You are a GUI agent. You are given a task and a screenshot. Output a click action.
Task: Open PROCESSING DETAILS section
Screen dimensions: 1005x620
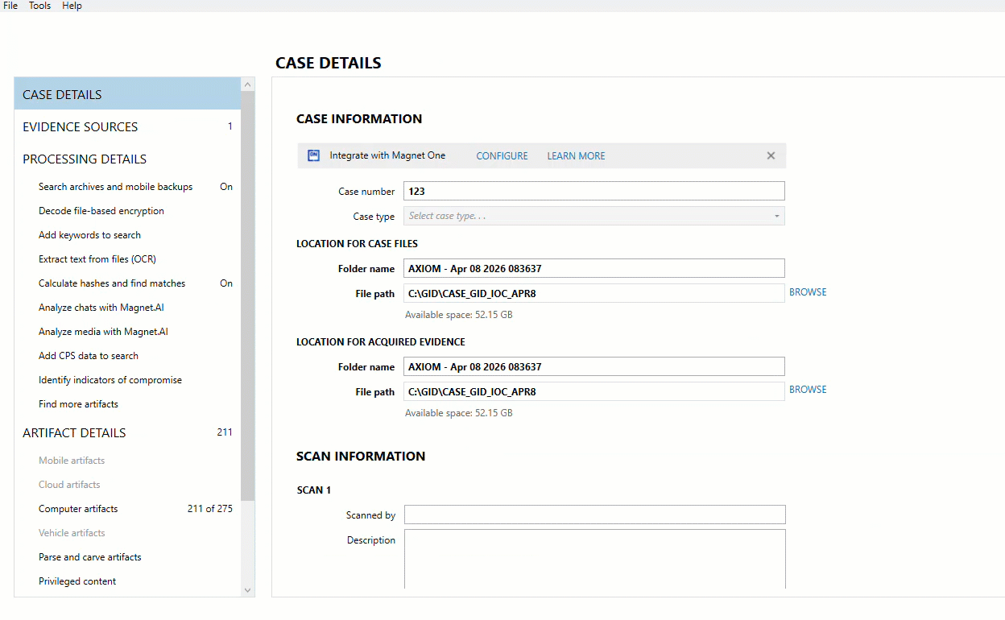point(85,159)
